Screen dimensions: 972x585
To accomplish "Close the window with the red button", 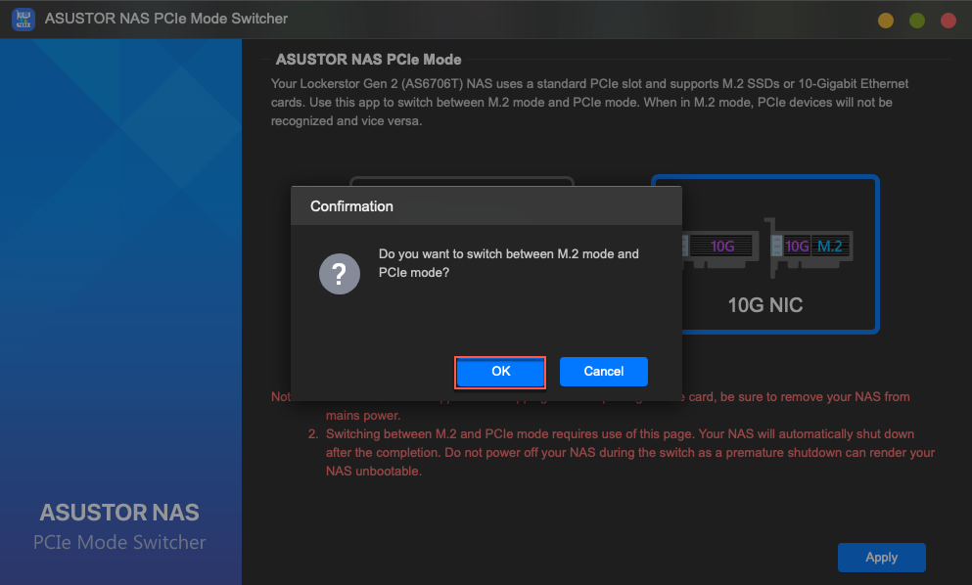I will [948, 21].
